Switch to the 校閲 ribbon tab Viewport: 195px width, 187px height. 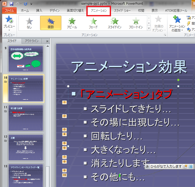pyautogui.click(x=141, y=11)
